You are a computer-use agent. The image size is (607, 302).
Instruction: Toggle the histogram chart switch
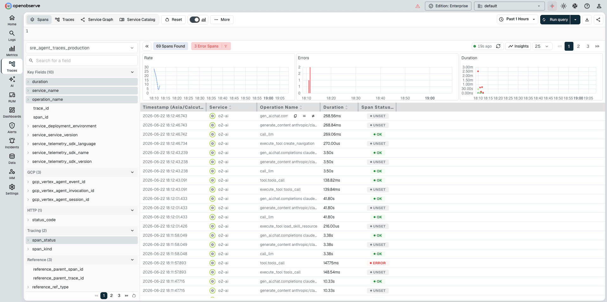coord(195,20)
